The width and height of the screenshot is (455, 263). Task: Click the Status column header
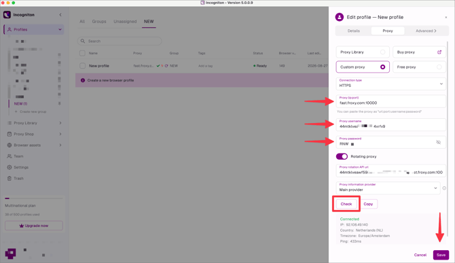[x=257, y=53]
